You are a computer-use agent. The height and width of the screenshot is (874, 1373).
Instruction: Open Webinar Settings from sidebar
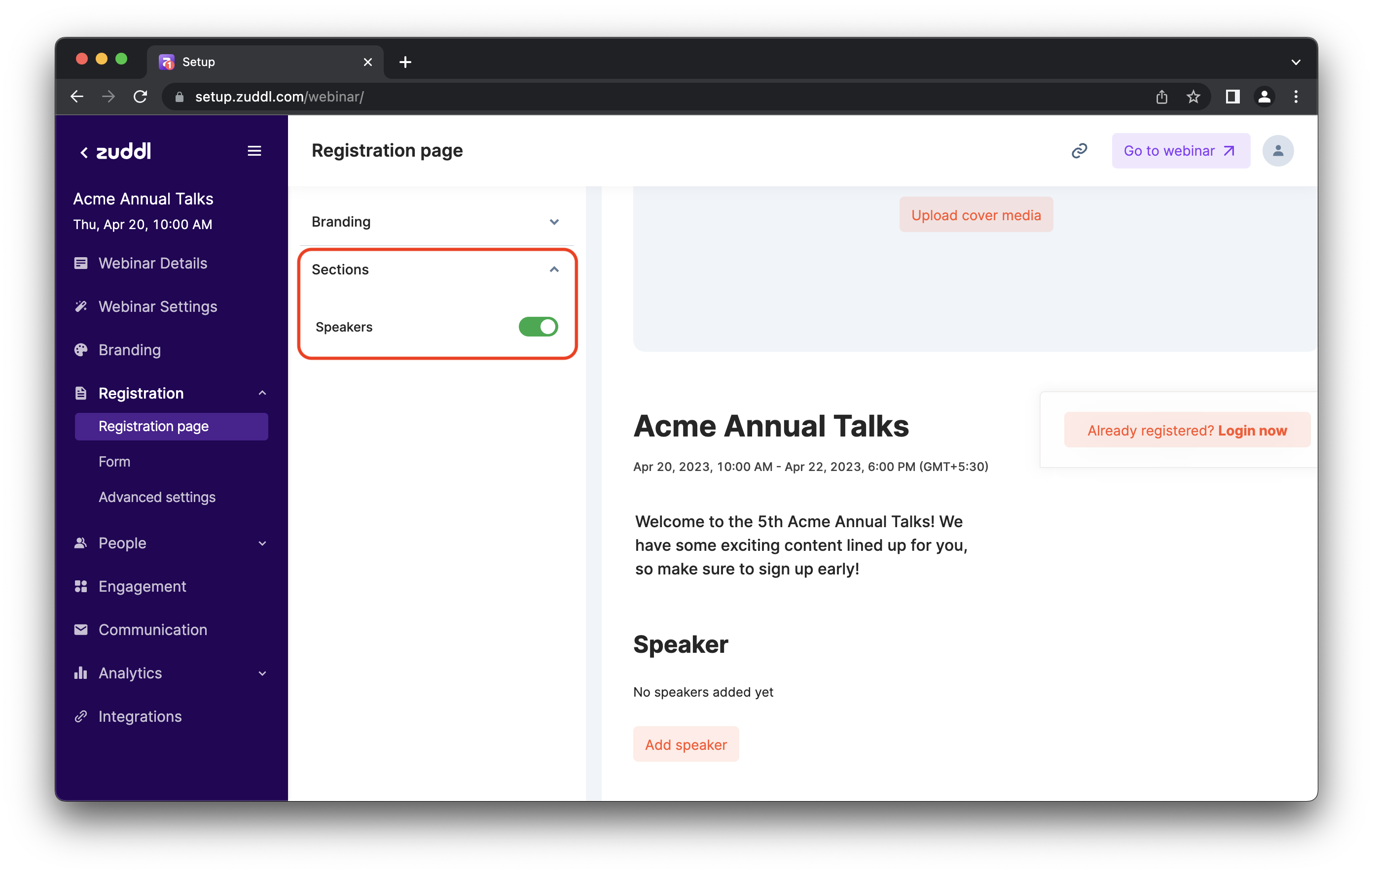pyautogui.click(x=157, y=306)
